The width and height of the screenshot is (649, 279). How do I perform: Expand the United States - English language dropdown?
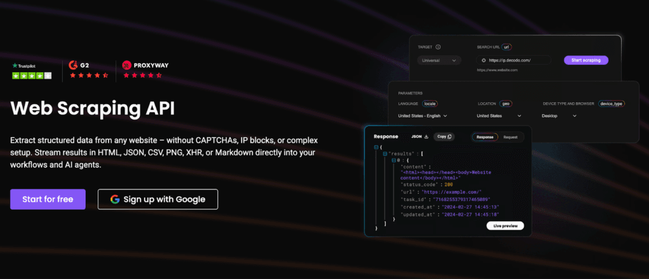tap(423, 116)
